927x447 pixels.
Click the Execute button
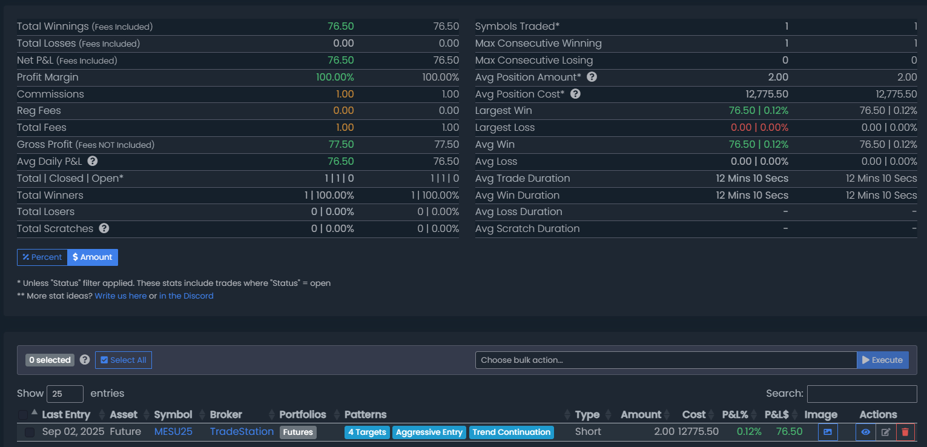click(x=882, y=360)
